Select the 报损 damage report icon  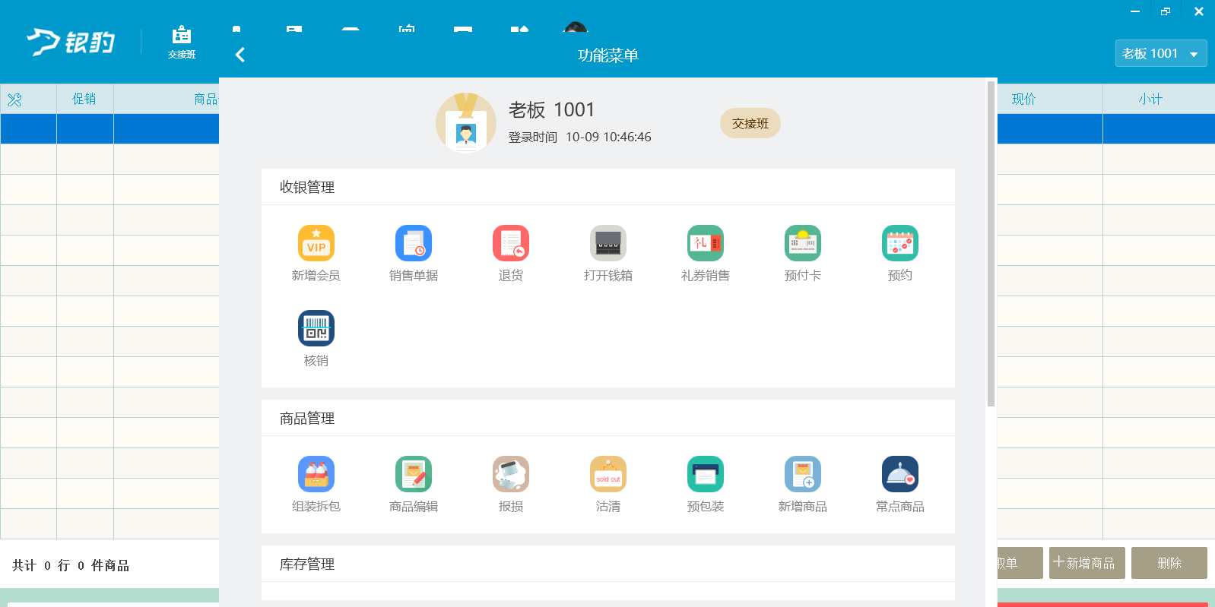[511, 474]
